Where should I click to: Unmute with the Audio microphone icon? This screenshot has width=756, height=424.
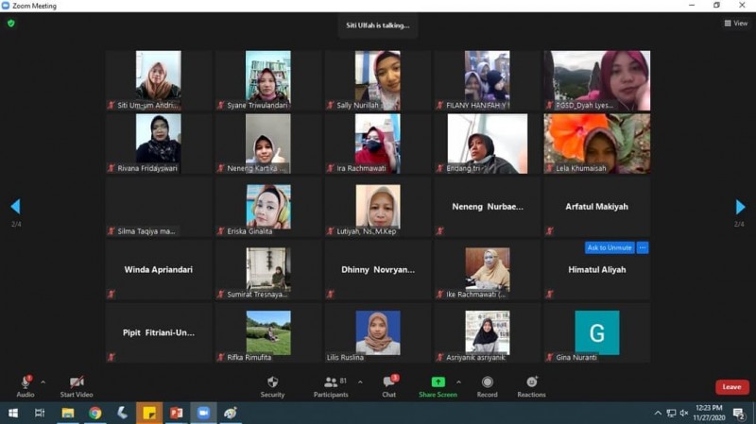[x=26, y=382]
